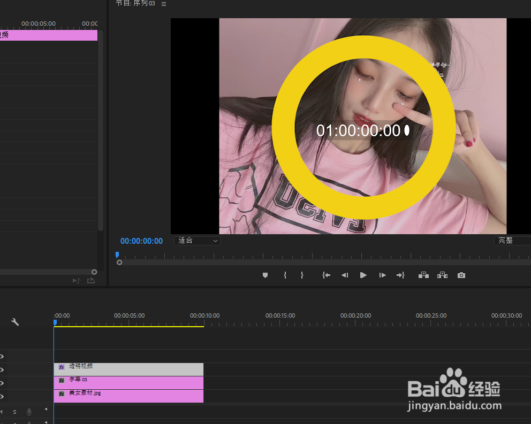The width and height of the screenshot is (531, 424).
Task: Toggle visibility eye of 美女素材.jpg track
Action: coord(2,396)
